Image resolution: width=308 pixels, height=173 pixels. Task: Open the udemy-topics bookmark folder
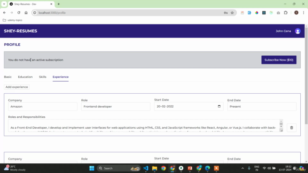click(13, 20)
